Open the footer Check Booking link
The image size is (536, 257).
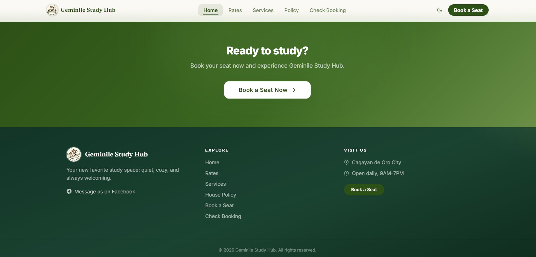(x=223, y=216)
